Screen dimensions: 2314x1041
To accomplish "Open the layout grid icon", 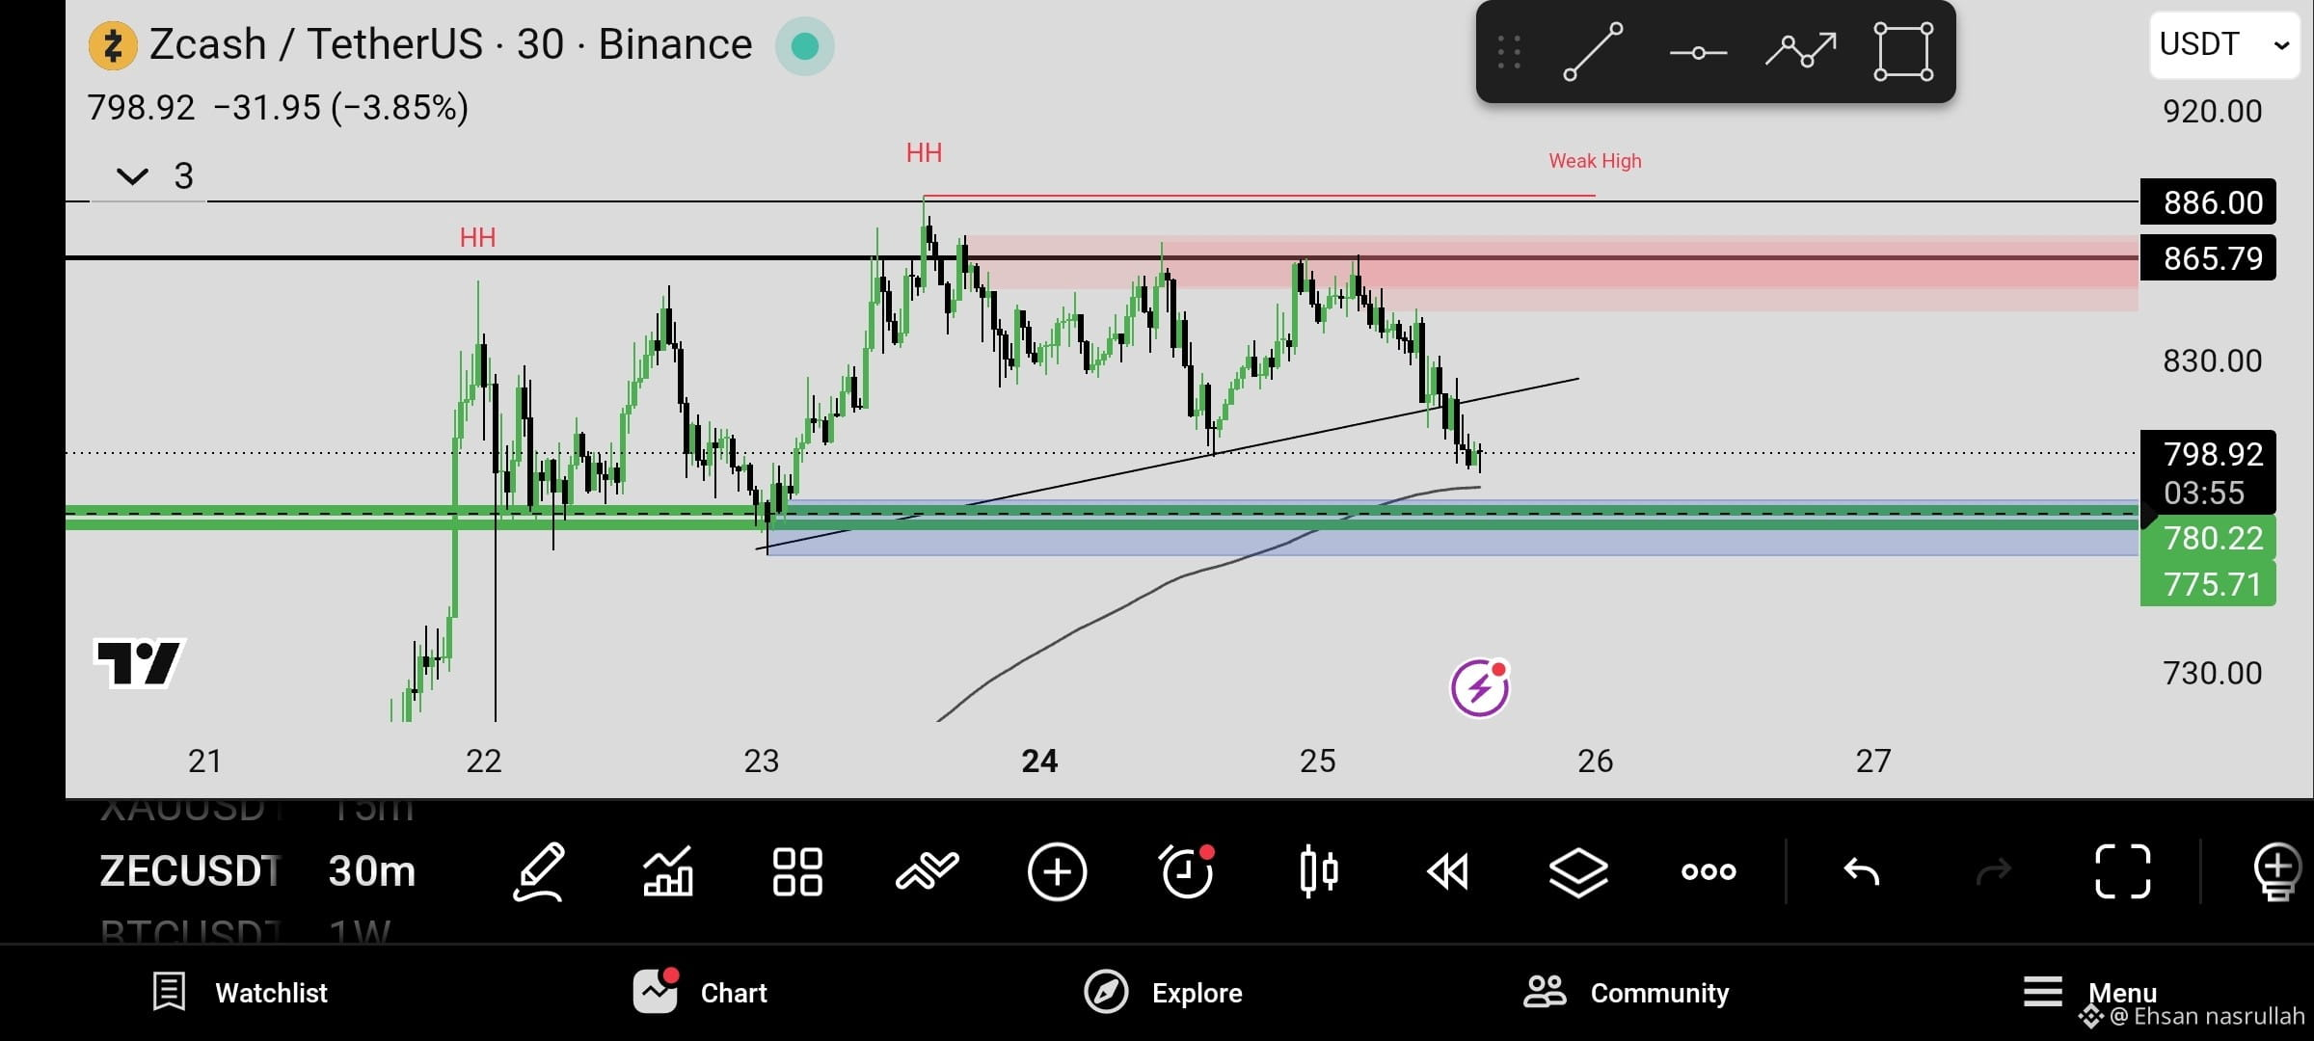I will 797,872.
